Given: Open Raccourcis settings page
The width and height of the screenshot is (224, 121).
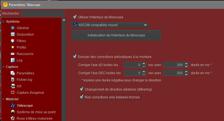Looking at the screenshot, I should 25,54.
